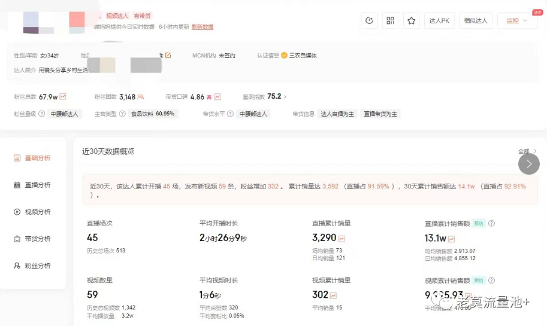Click the 相似达人 button
Image resolution: width=547 pixels, height=326 pixels.
tap(476, 21)
